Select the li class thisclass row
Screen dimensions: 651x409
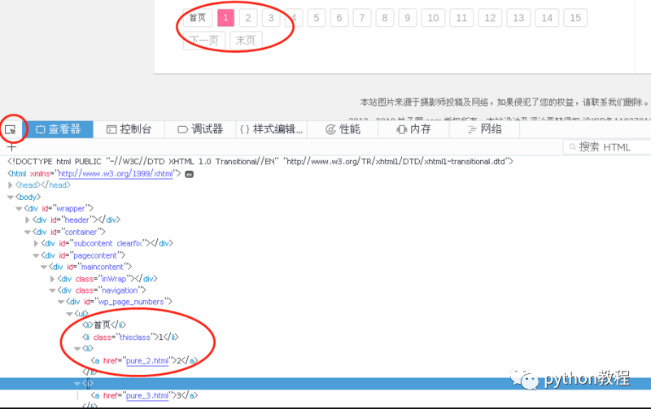(x=130, y=337)
